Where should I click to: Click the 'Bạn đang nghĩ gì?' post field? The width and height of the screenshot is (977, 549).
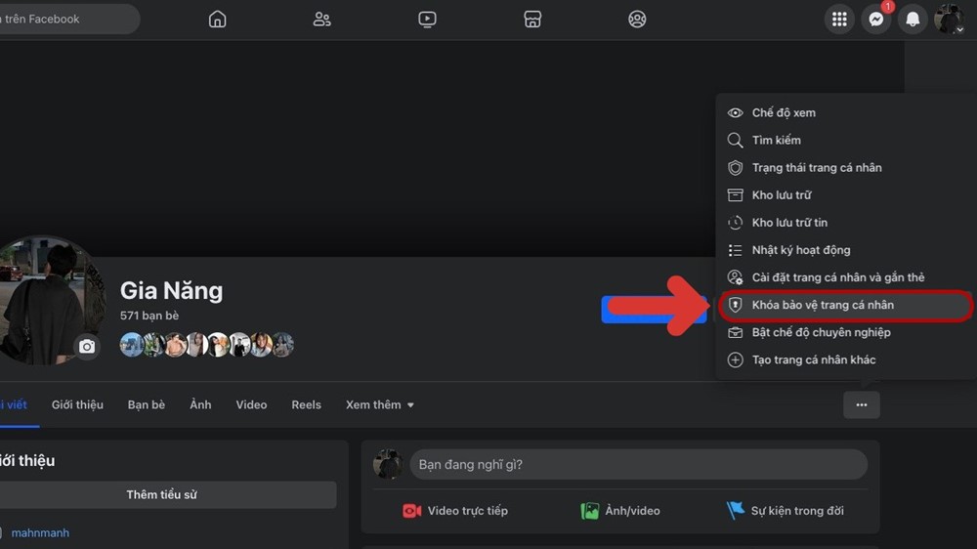[x=637, y=464]
